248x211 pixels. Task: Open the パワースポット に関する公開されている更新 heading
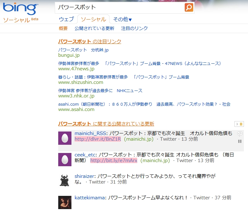tap(106, 124)
